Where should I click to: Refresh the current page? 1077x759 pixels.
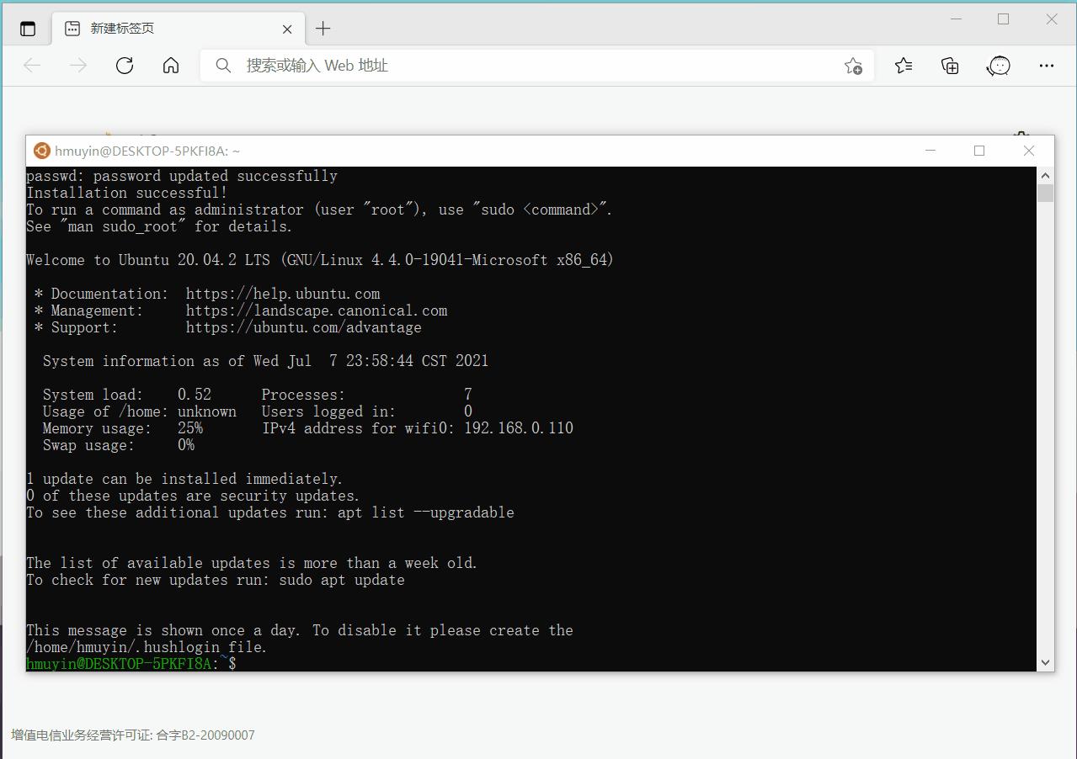click(x=124, y=65)
